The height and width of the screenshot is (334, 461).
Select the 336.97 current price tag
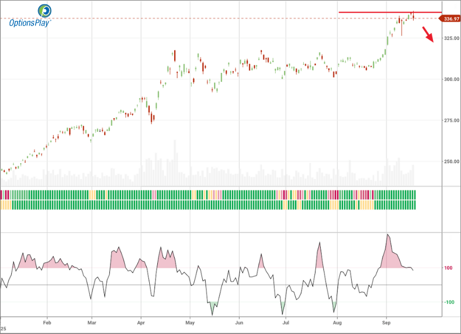(449, 19)
